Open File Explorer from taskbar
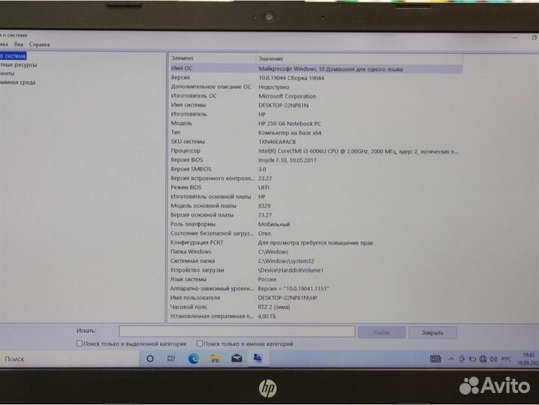Screen dimensions: 539x405 click(x=215, y=359)
